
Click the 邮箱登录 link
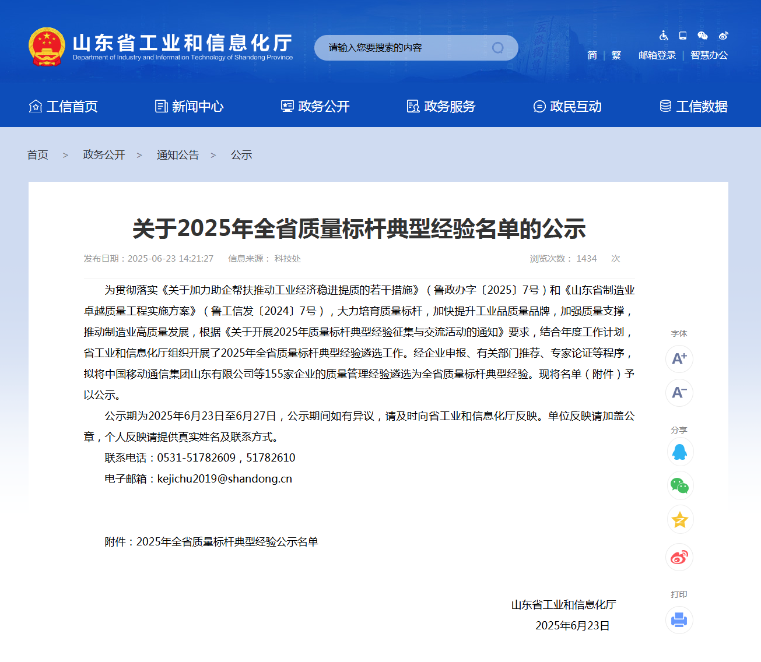(x=658, y=55)
